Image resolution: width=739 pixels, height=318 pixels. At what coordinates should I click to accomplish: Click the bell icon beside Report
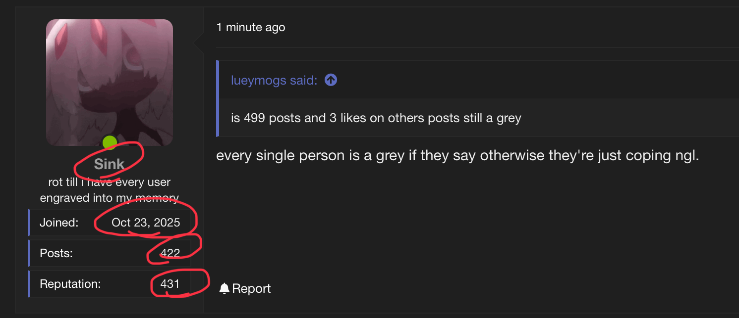point(225,288)
